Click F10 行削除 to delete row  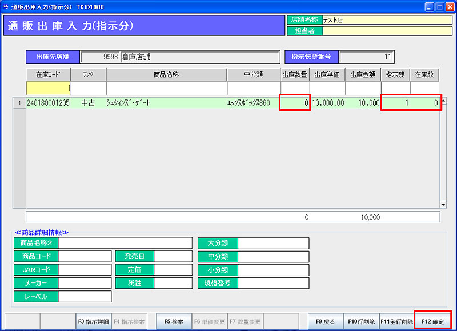pos(361,322)
